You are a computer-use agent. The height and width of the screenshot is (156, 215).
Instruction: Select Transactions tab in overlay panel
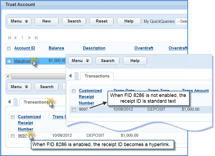coord(97,76)
